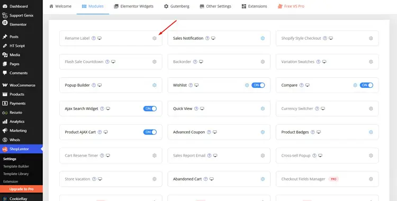
Task: Open Payments in sidebar
Action: pyautogui.click(x=21, y=104)
